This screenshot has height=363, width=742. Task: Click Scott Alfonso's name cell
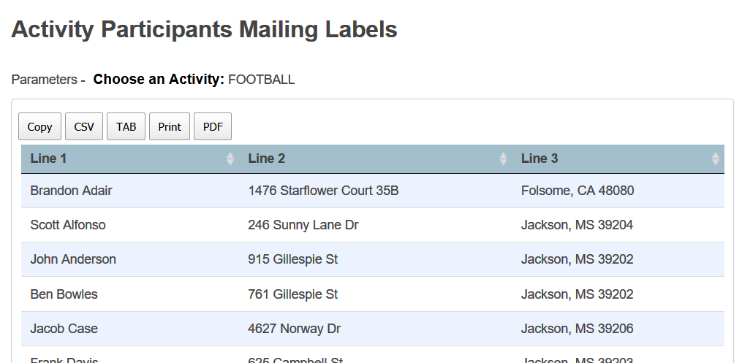[x=68, y=225]
